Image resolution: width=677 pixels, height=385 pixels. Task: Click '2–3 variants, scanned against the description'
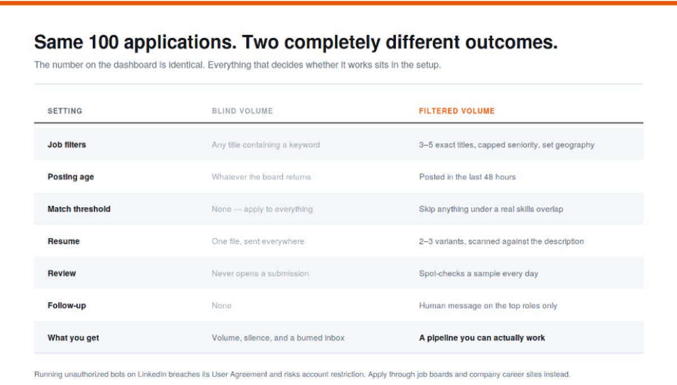pyautogui.click(x=502, y=241)
